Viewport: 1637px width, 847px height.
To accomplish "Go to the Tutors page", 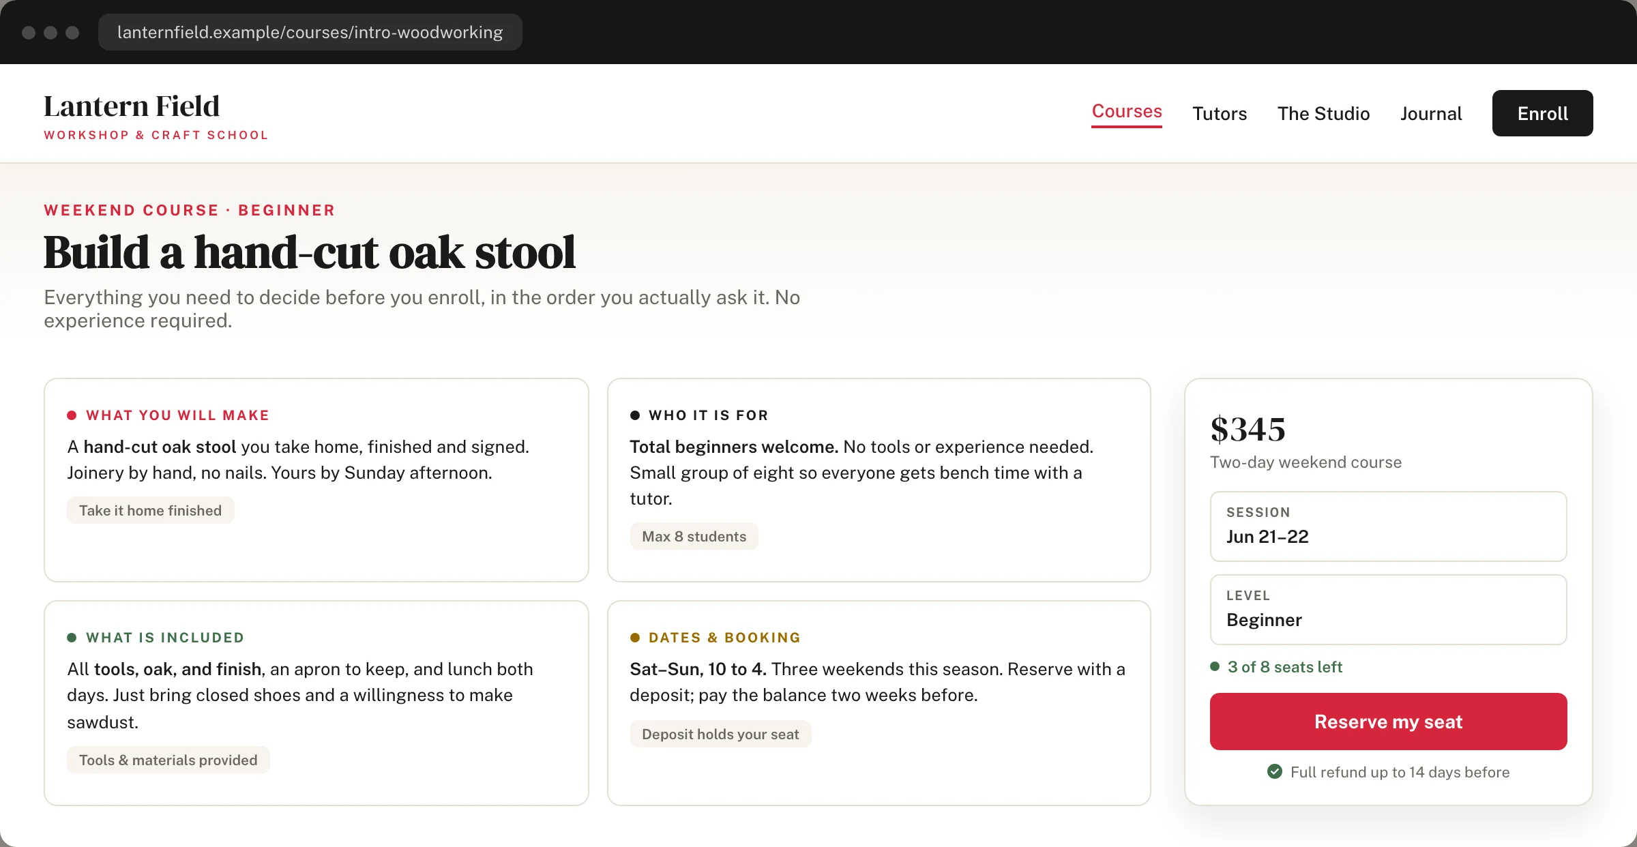I will coord(1220,113).
